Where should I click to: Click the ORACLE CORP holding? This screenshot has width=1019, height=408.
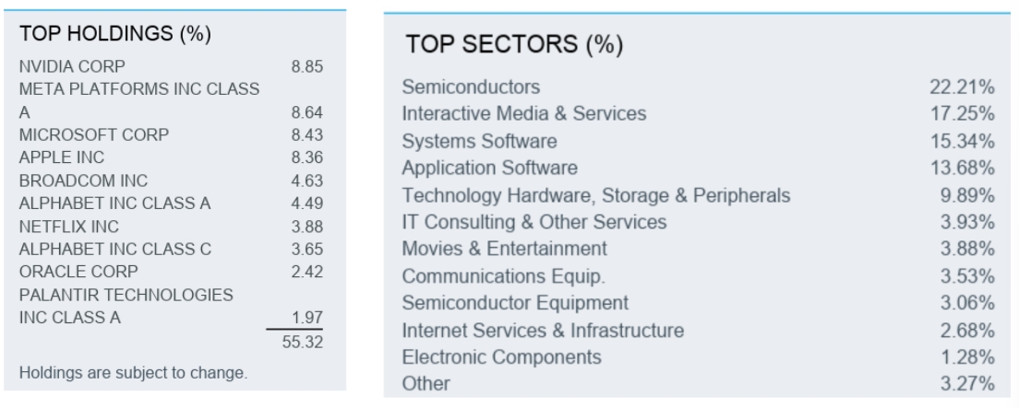tap(78, 272)
